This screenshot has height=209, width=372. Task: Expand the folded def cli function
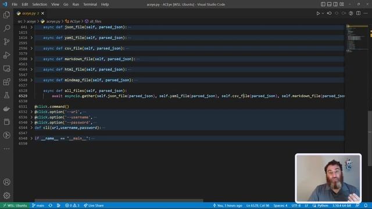click(x=31, y=128)
